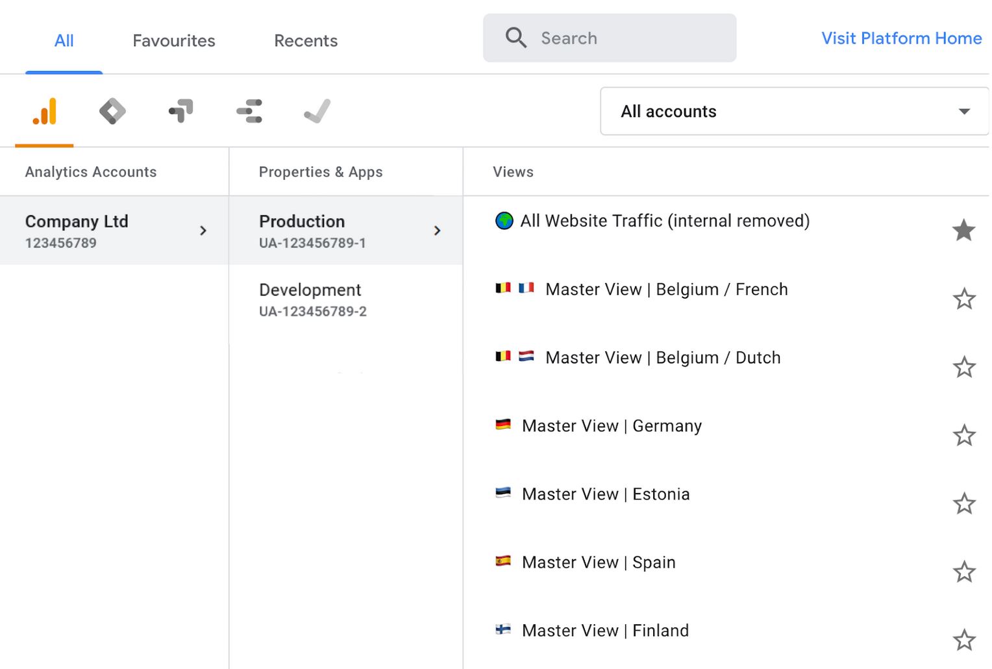
Task: Expand the Company Ltd account chevron
Action: click(x=203, y=231)
